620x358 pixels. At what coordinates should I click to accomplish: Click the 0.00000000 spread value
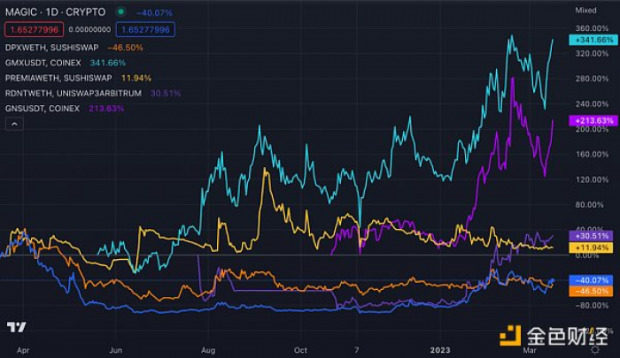(89, 29)
